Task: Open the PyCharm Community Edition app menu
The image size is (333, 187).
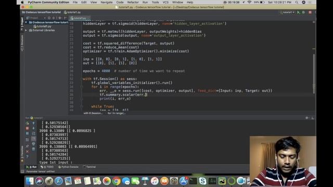Action: click(x=48, y=2)
